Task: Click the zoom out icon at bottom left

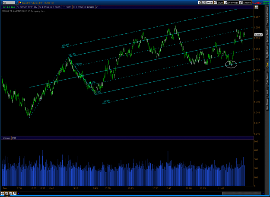Action: coord(11,194)
